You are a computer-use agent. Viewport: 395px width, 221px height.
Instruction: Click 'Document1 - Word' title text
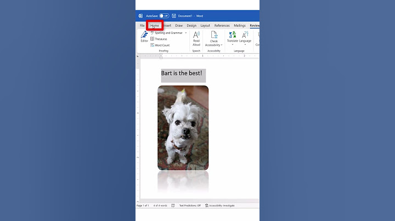[x=190, y=16]
